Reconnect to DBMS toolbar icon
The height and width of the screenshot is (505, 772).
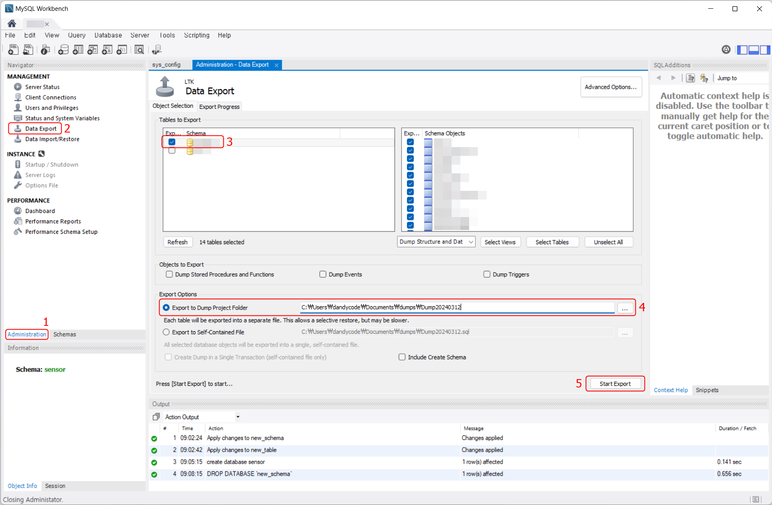coord(157,50)
